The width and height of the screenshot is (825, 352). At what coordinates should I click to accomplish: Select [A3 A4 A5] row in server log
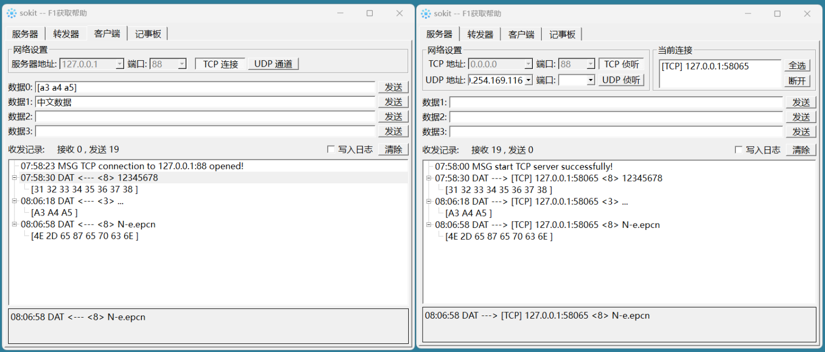468,213
